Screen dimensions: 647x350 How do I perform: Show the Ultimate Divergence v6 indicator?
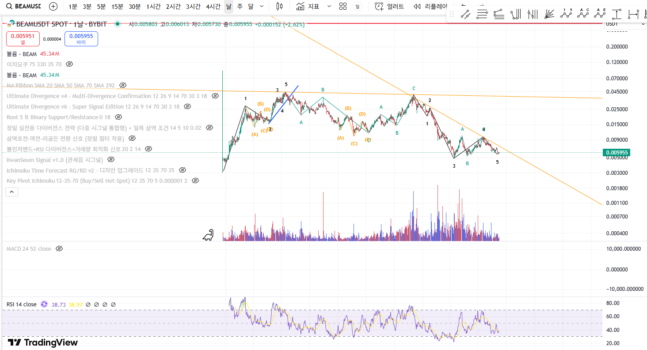point(187,106)
